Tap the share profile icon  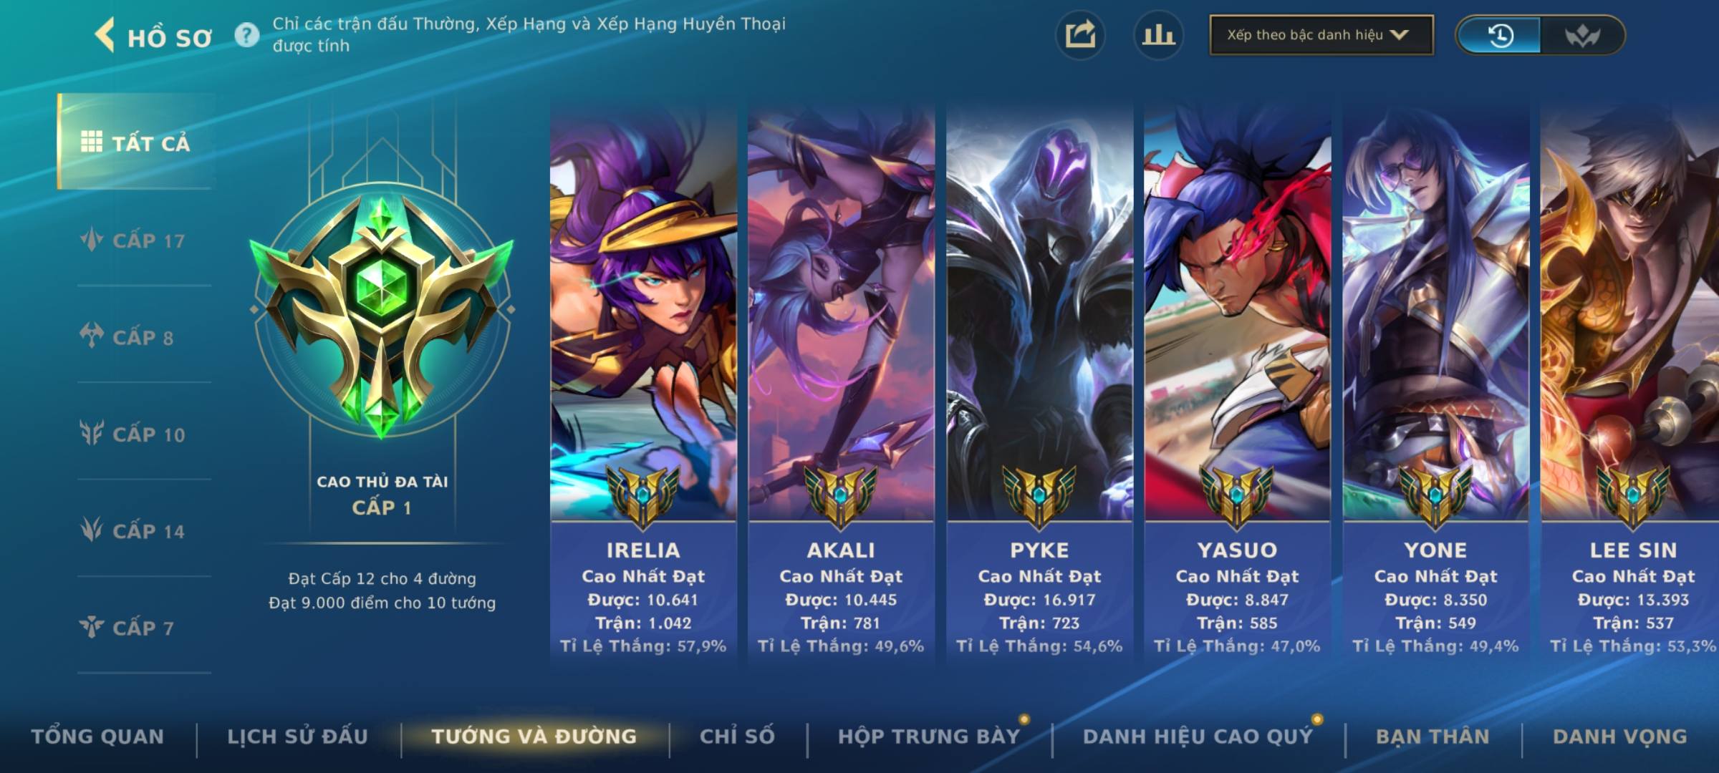coord(1080,35)
